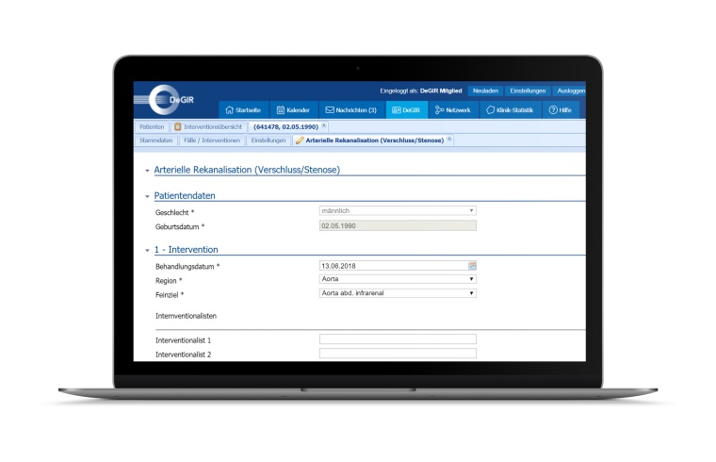Click the DeGIR logo

pos(171,99)
